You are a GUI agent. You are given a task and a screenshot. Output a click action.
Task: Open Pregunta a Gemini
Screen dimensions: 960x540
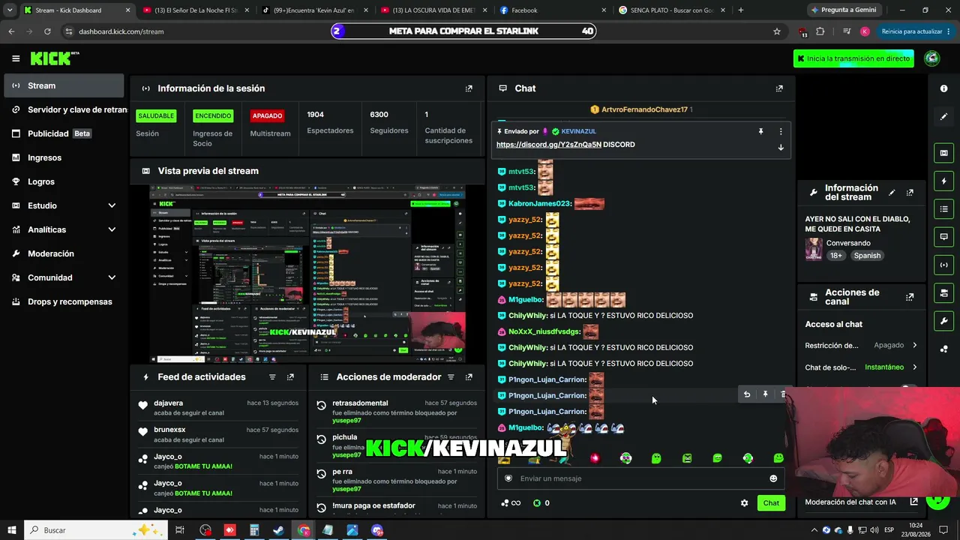844,10
